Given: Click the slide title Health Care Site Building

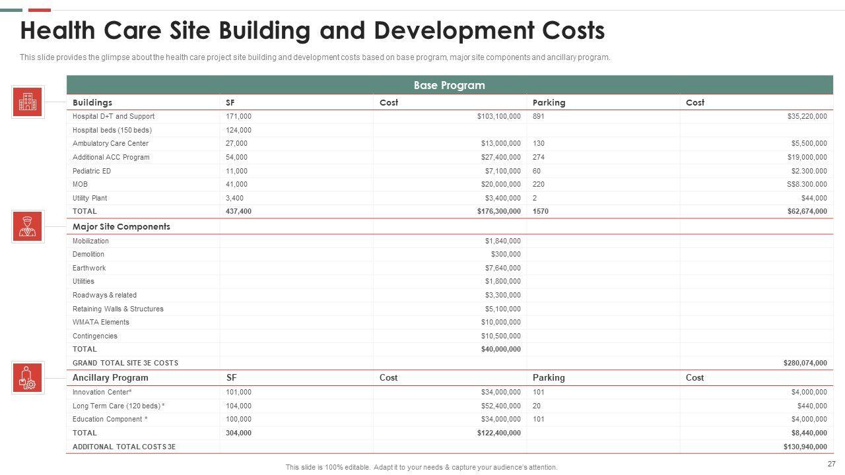Looking at the screenshot, I should pyautogui.click(x=312, y=31).
